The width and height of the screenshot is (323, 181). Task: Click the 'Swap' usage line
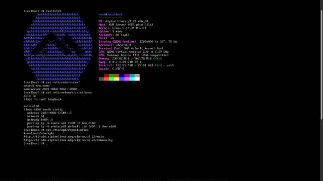tap(120, 62)
